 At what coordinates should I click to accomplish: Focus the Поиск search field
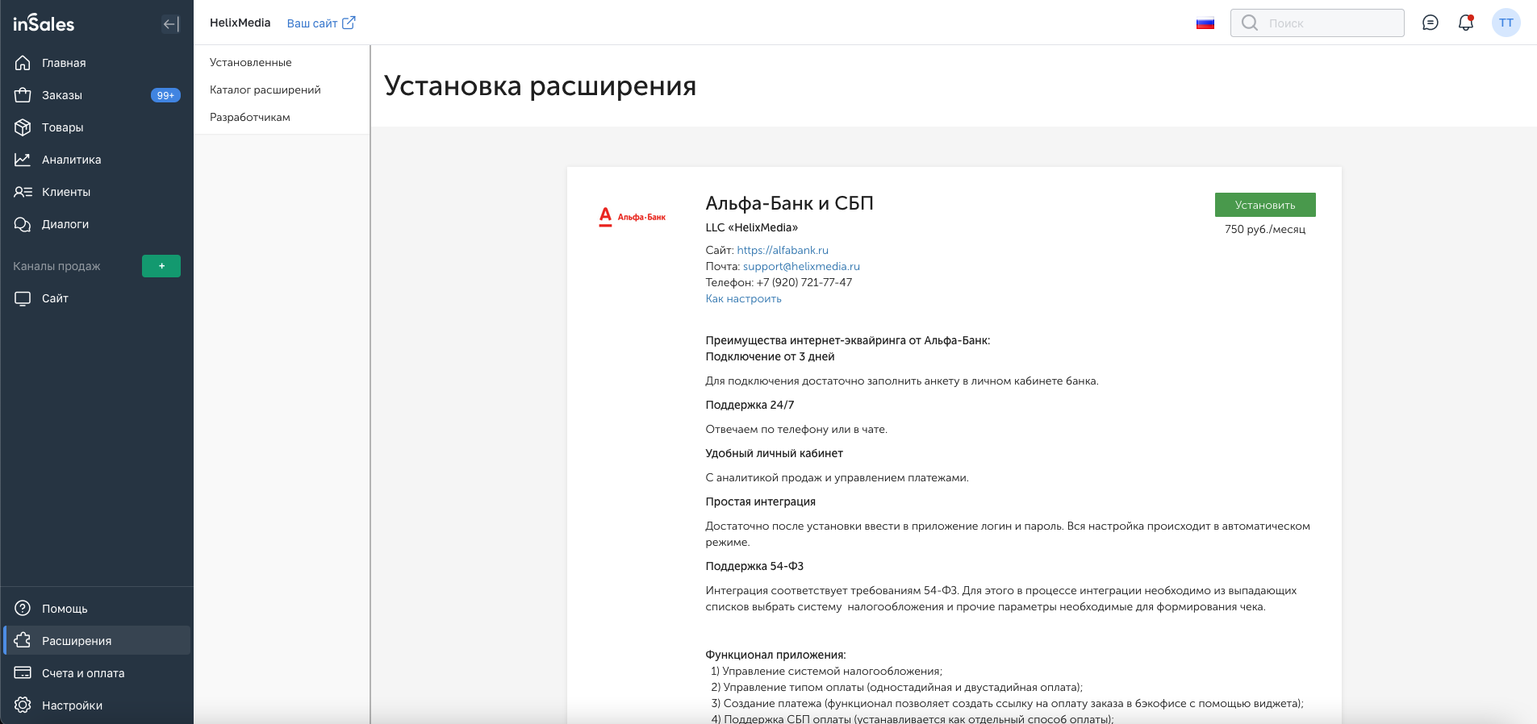1318,23
